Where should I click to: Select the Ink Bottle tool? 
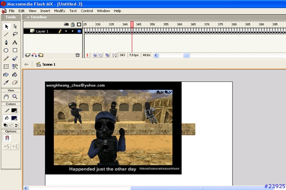coord(6,75)
